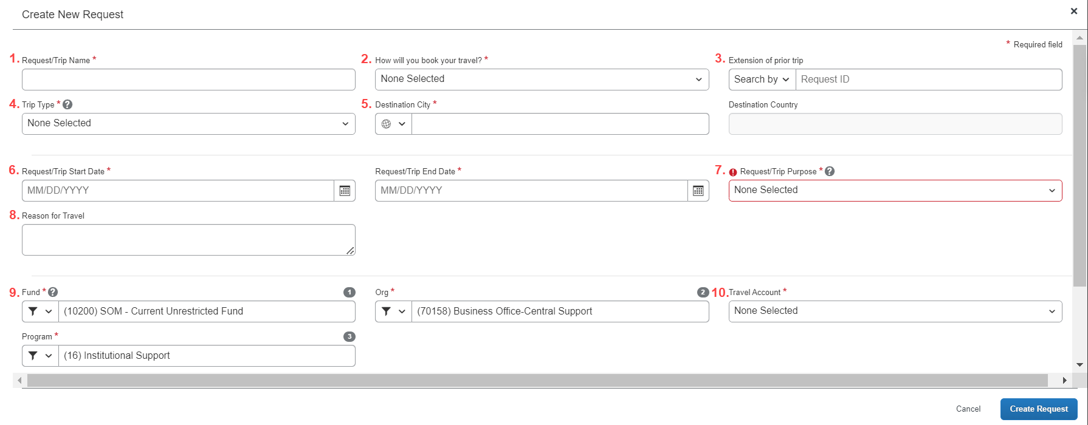Open the Trip Type dropdown

coord(188,123)
